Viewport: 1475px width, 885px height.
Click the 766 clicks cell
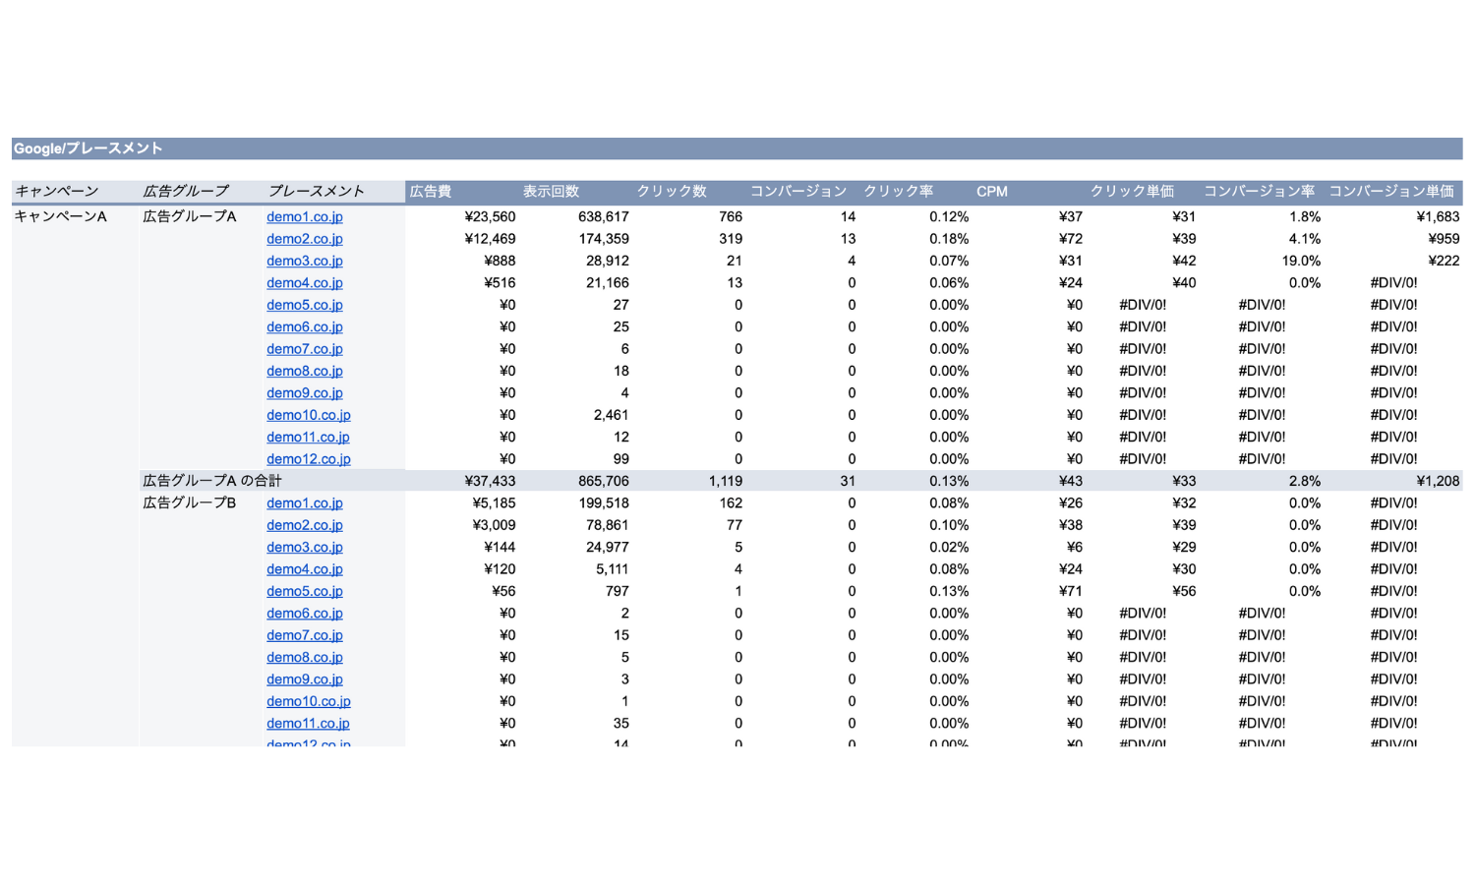point(731,216)
